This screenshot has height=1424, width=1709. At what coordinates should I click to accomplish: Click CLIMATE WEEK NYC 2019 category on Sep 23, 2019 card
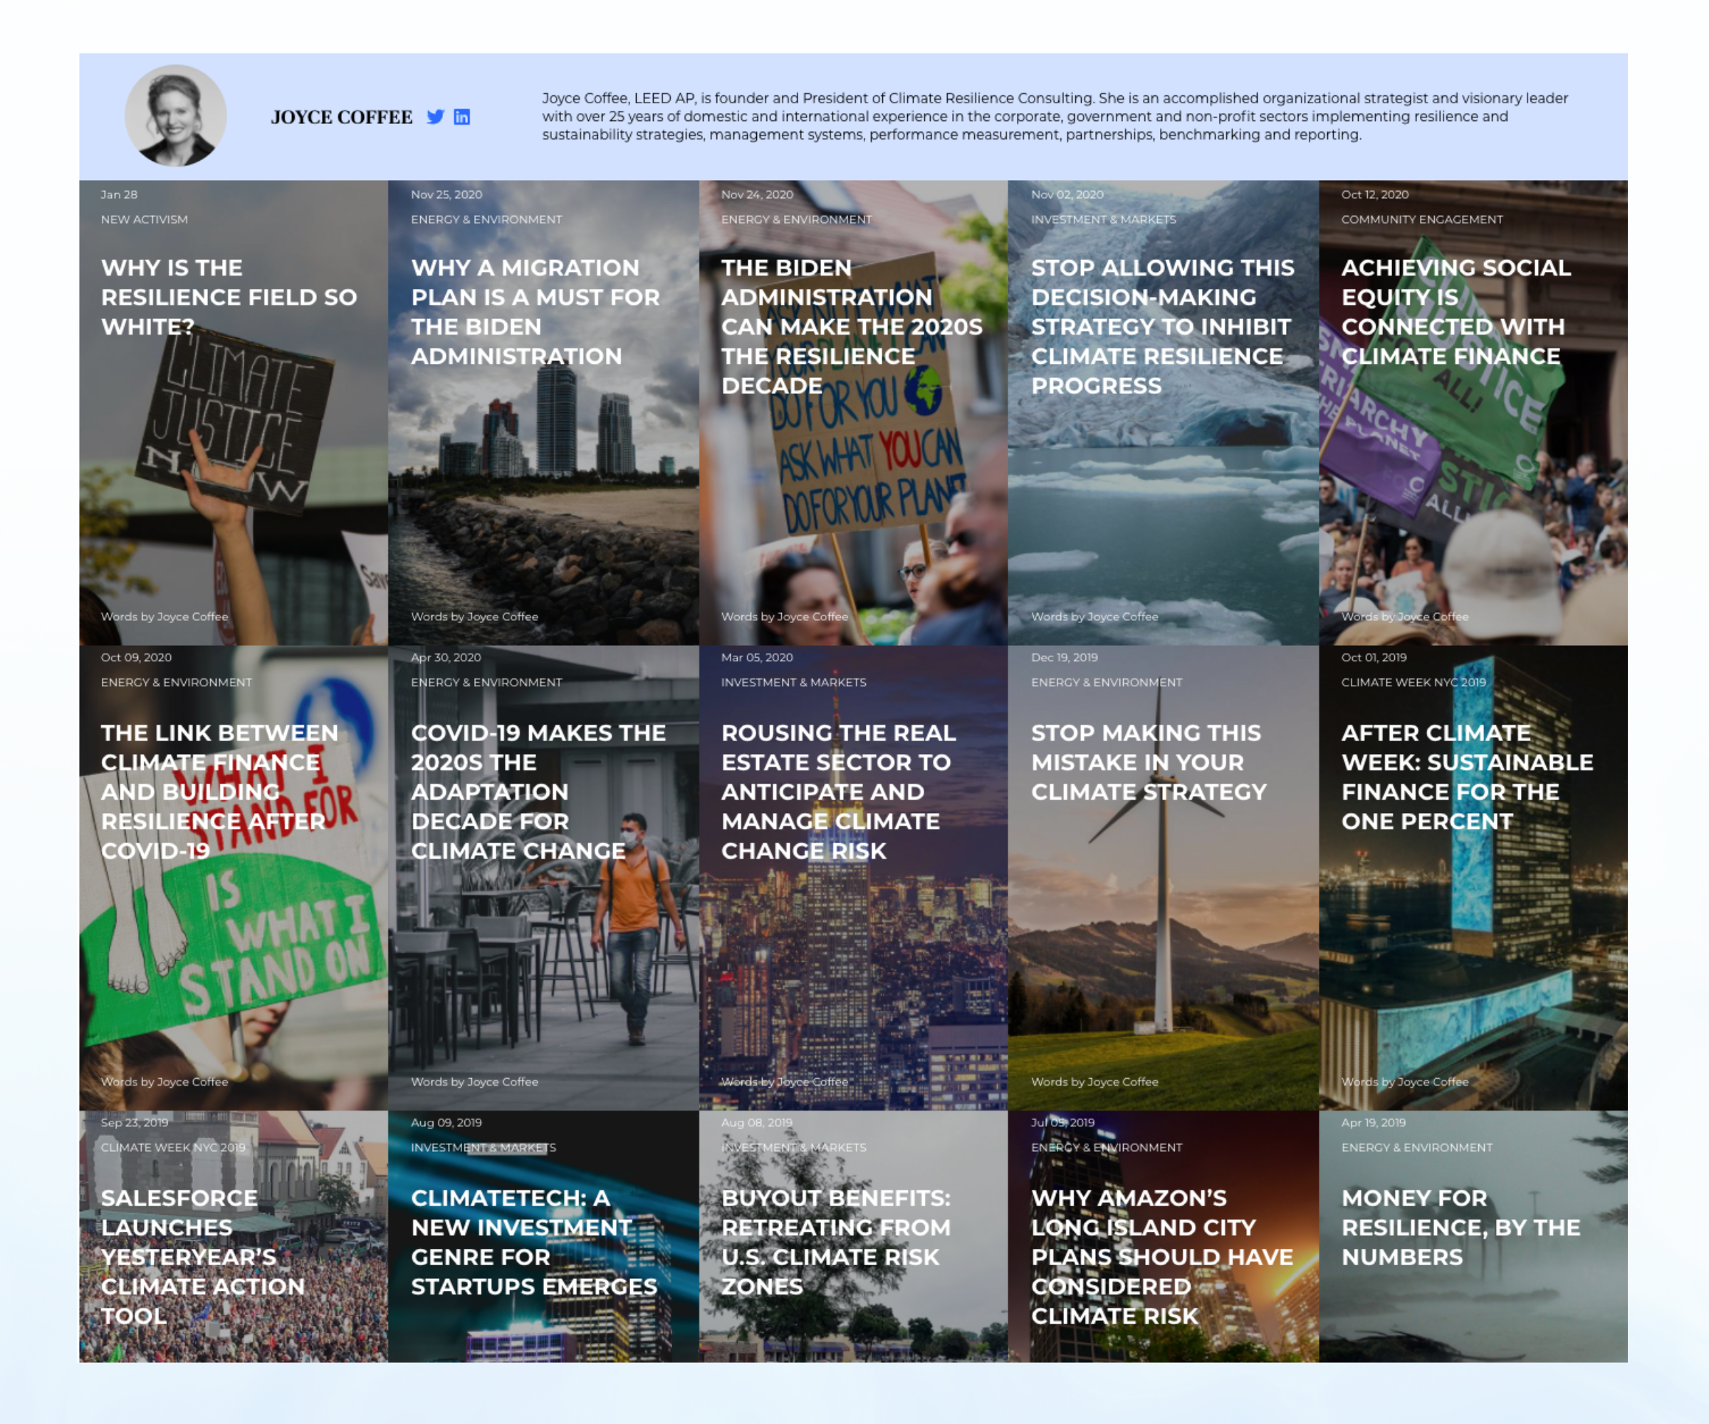[x=173, y=1148]
